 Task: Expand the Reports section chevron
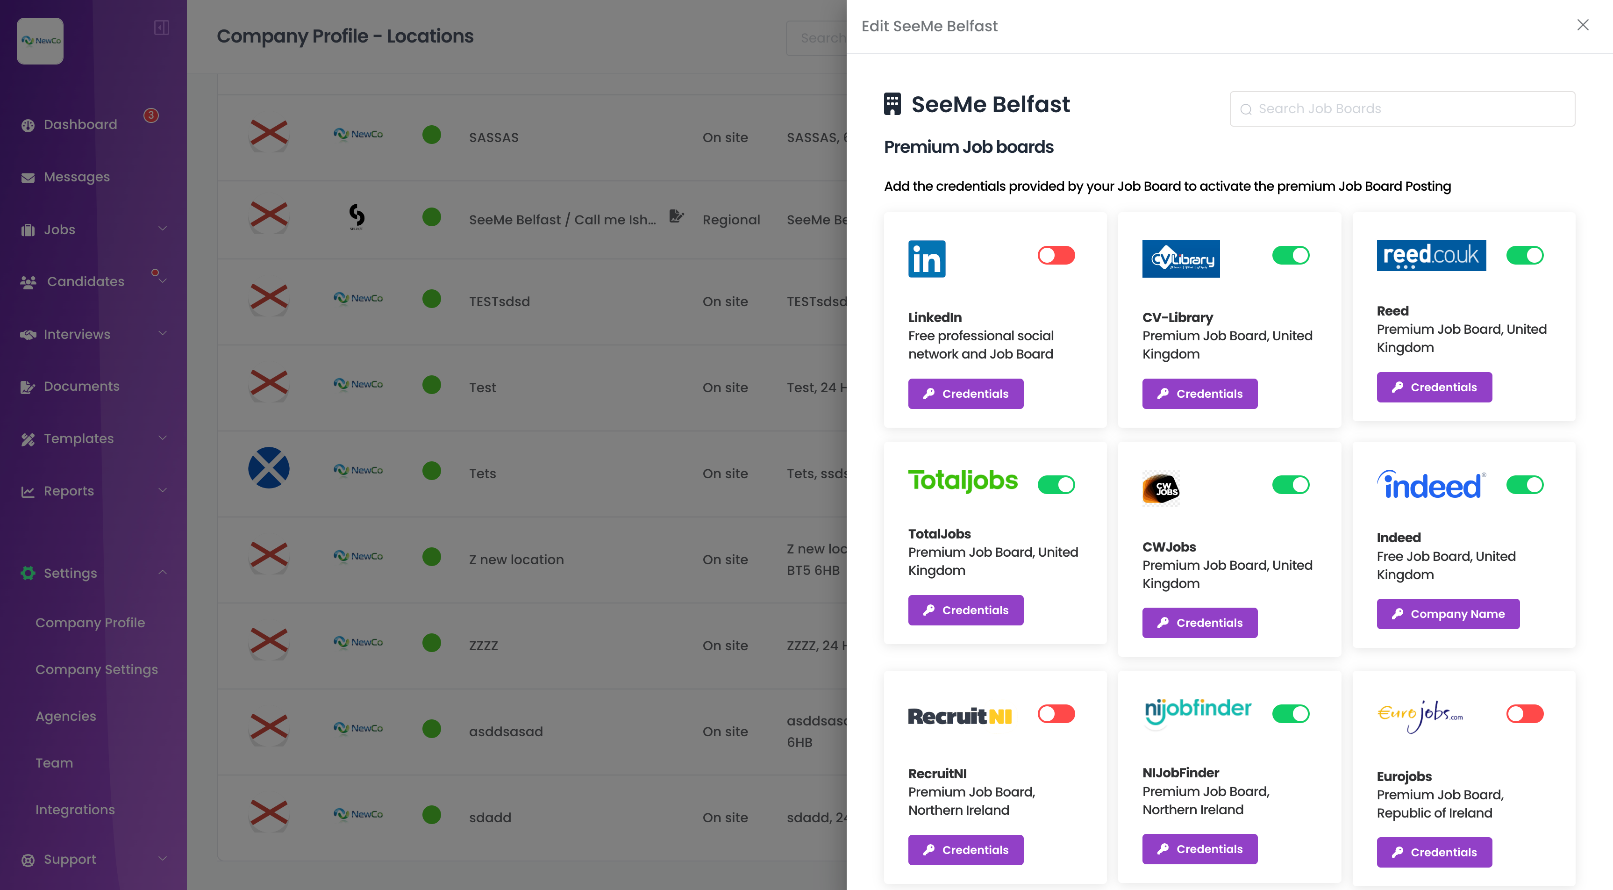coord(162,490)
